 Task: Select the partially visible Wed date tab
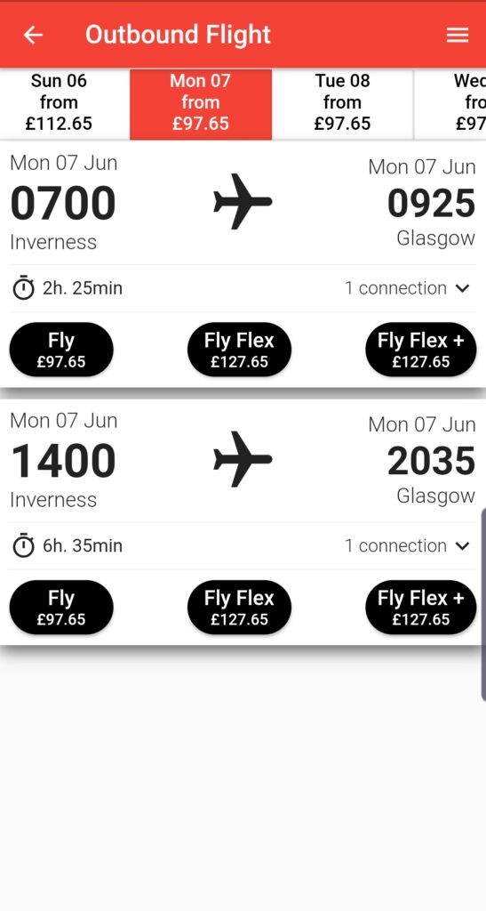point(450,103)
